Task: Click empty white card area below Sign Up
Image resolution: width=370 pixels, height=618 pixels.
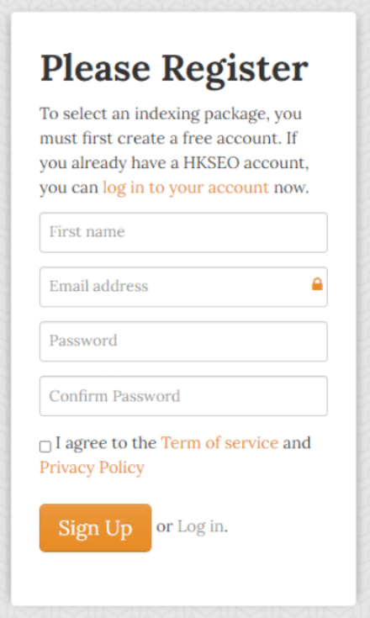Action: 183,579
